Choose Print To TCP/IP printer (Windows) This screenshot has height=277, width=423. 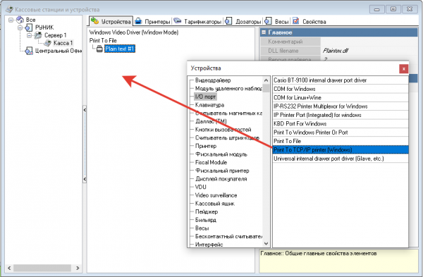click(341, 149)
